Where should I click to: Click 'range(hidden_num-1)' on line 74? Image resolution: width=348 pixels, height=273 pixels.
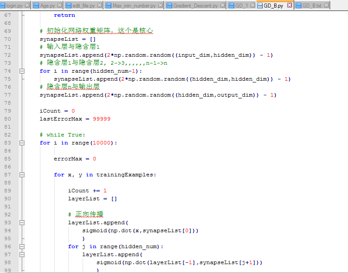point(105,71)
